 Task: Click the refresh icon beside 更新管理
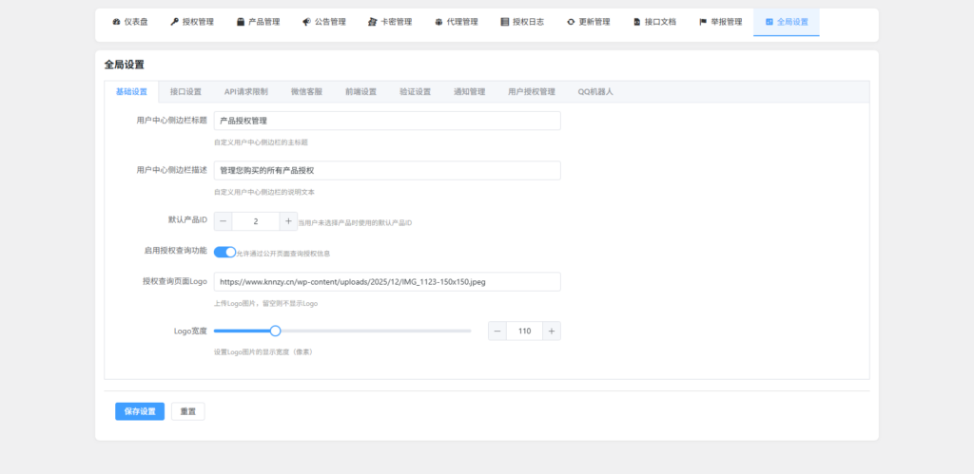point(571,22)
